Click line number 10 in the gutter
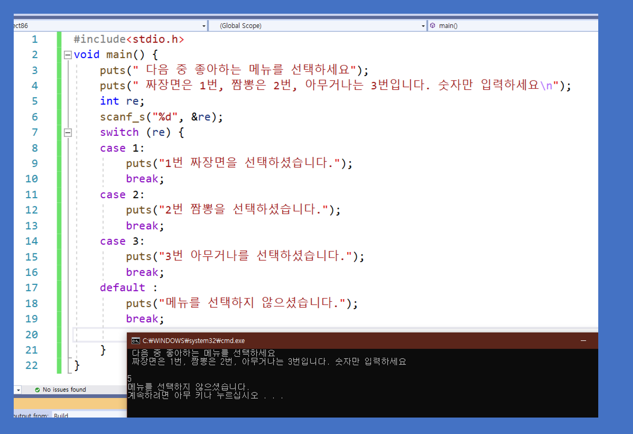Viewport: 633px width, 434px height. [32, 179]
